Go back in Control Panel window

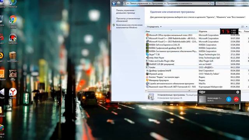(114, 3)
